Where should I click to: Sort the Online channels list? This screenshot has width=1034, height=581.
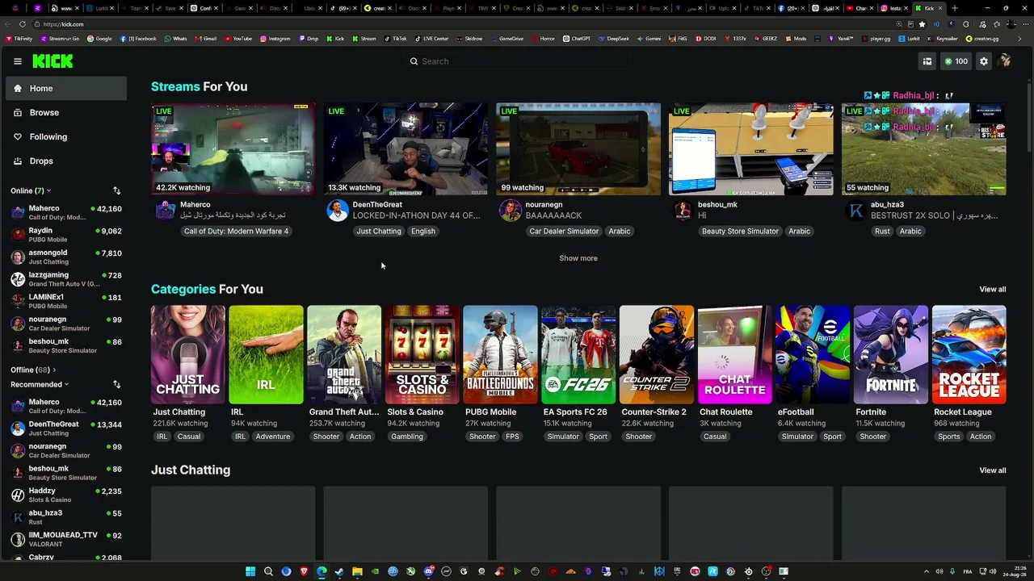(116, 190)
